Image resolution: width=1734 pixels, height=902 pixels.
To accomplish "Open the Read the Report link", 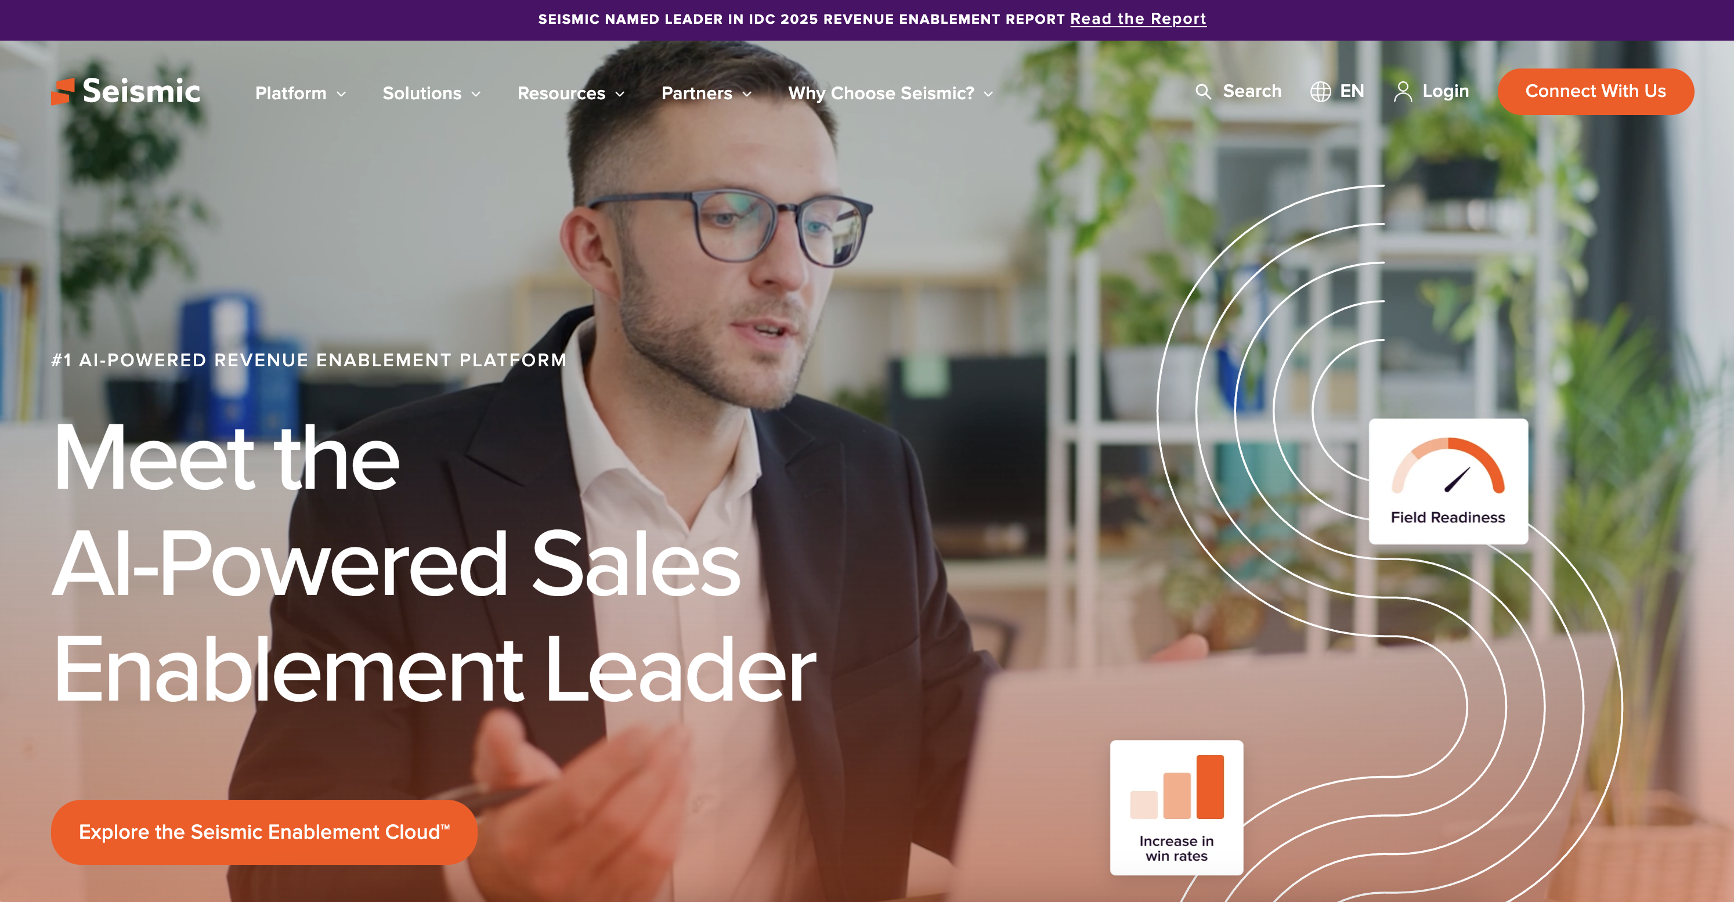I will point(1138,19).
